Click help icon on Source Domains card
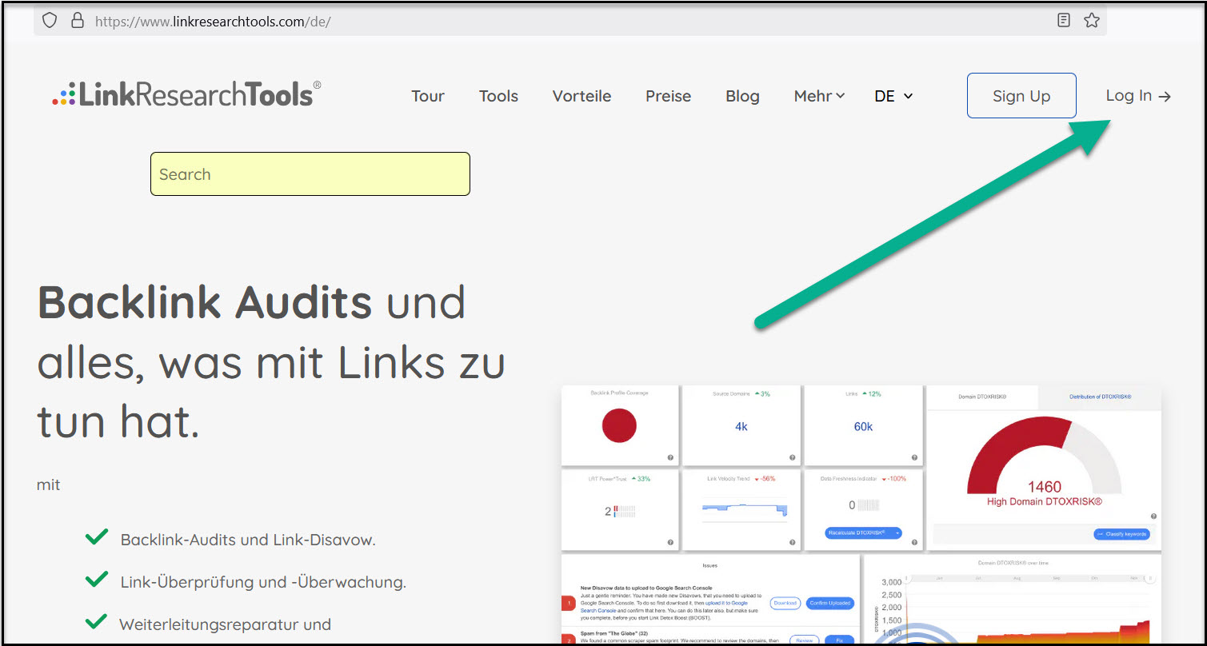Screen dimensions: 1207x646 [792, 458]
